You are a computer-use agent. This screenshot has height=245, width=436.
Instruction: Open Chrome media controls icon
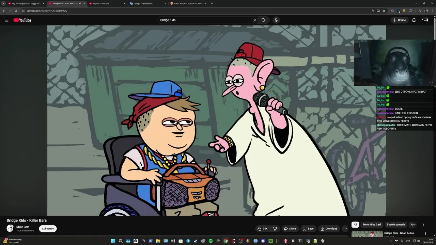point(420,11)
